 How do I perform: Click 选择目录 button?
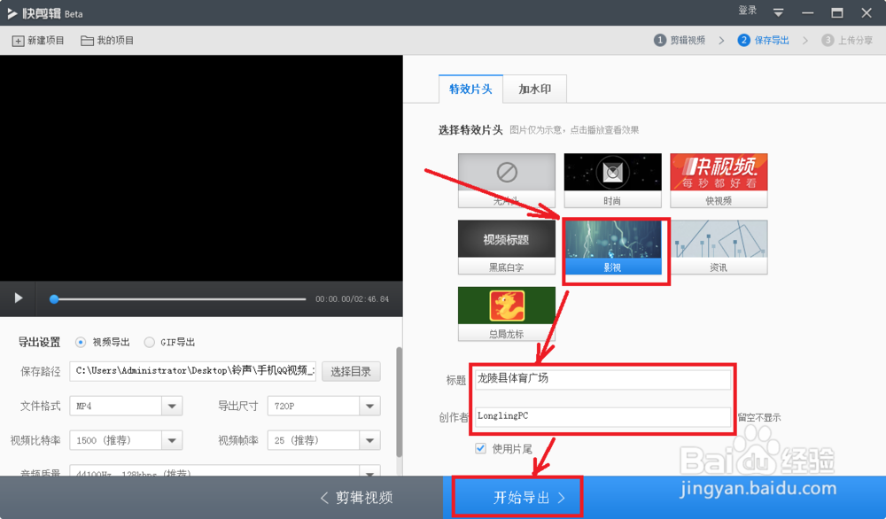[351, 371]
